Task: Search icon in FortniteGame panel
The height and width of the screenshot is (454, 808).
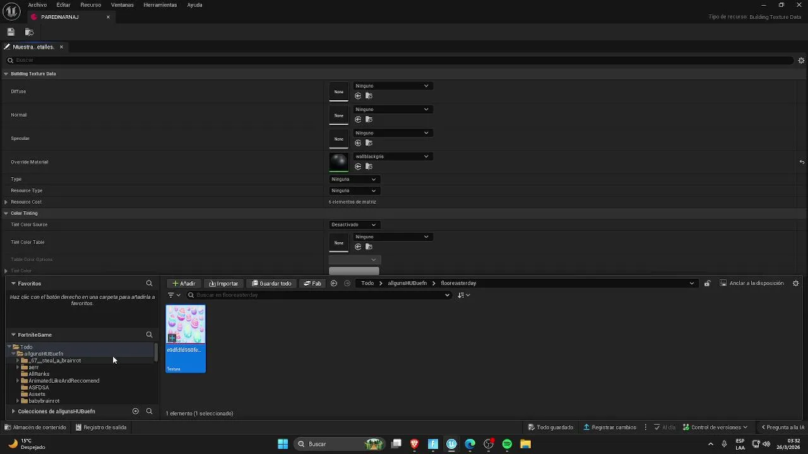Action: coord(149,335)
